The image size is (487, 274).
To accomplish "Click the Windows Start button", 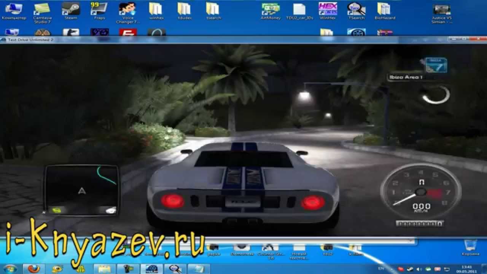I will (10, 268).
